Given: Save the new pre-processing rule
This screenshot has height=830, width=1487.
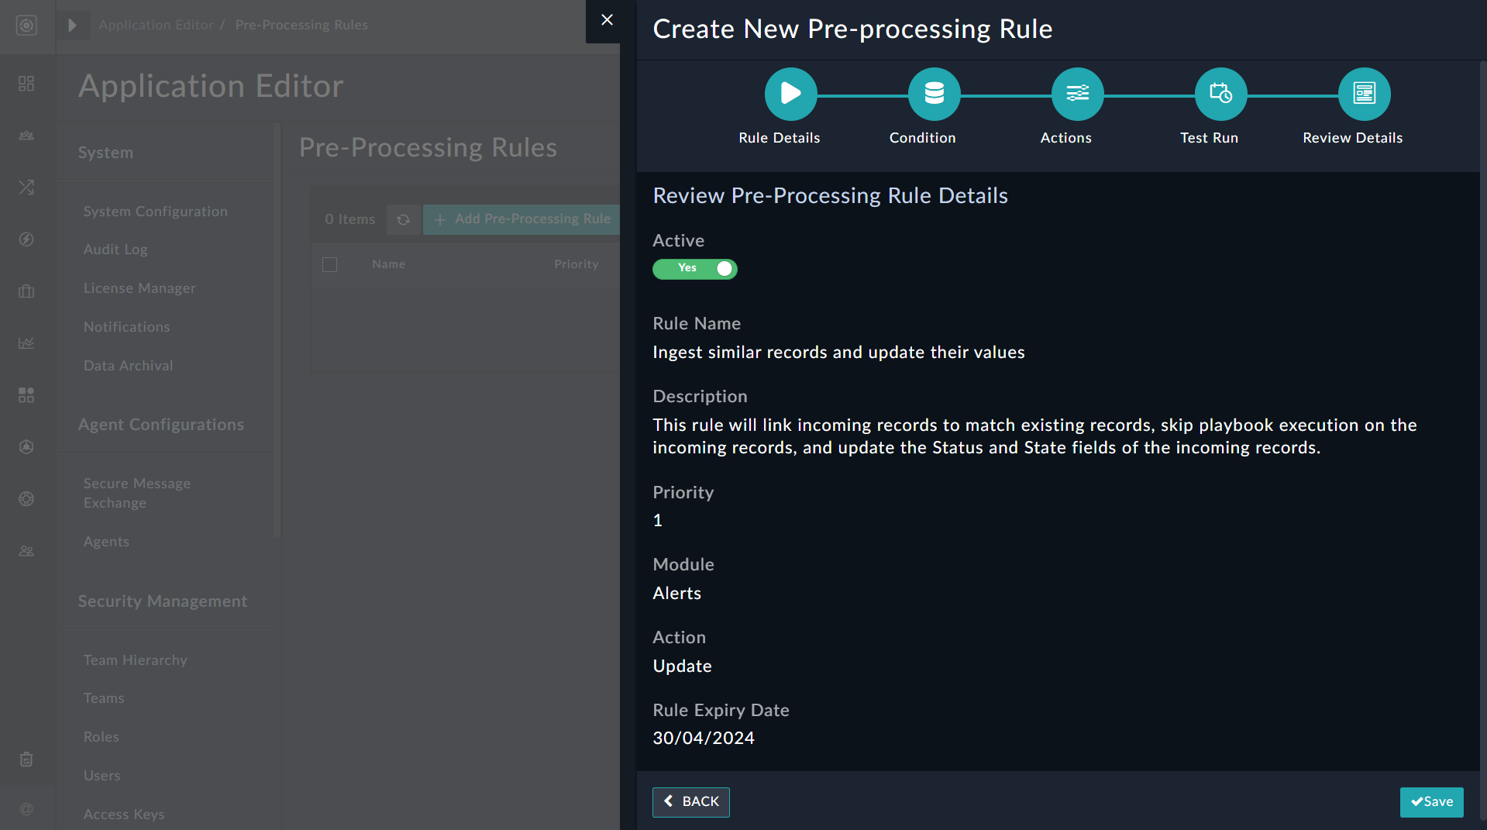Looking at the screenshot, I should [1430, 802].
